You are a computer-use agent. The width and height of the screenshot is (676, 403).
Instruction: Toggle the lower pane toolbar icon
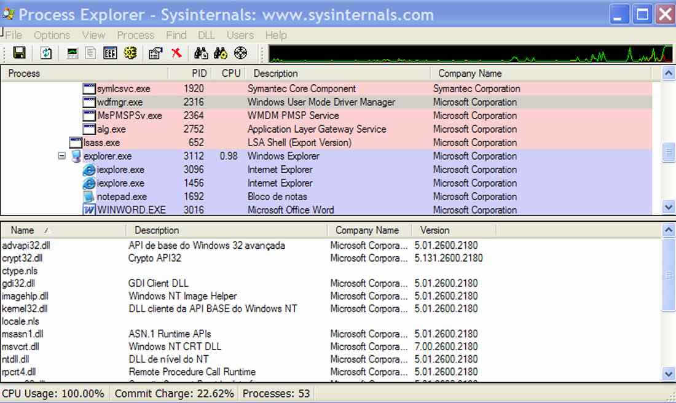point(110,53)
